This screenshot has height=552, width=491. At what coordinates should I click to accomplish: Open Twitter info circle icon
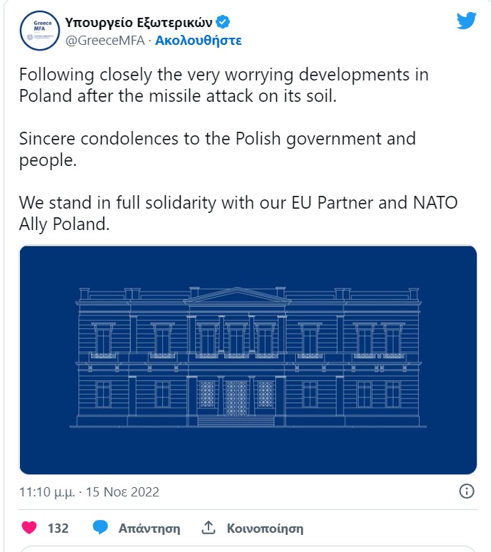click(x=467, y=491)
